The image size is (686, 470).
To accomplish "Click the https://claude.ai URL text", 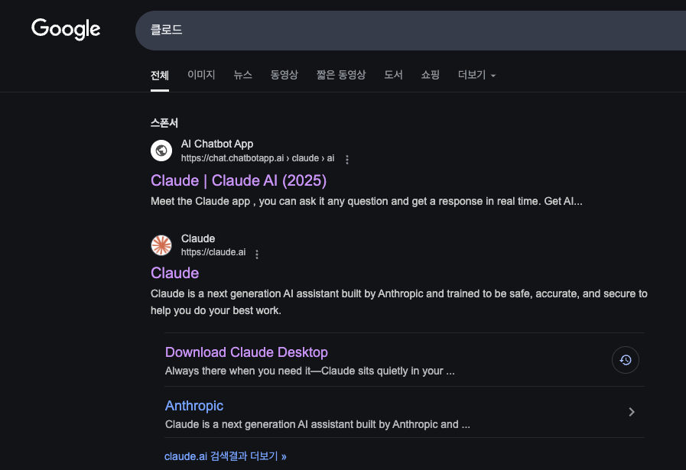I will (213, 252).
